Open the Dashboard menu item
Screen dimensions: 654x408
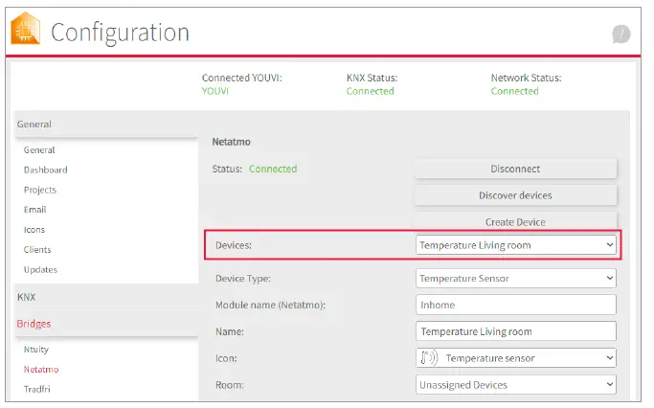click(x=46, y=170)
